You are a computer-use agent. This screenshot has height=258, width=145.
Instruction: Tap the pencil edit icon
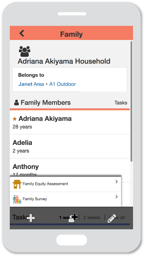coord(112,218)
